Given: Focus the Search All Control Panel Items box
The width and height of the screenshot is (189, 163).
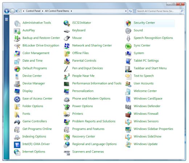Looking at the screenshot, I should [x=159, y=11].
